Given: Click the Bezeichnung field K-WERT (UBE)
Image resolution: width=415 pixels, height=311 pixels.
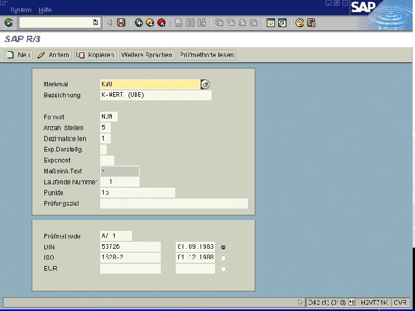Looking at the screenshot, I should pos(156,95).
